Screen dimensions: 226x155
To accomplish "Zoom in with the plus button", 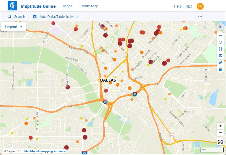I will click(220, 126).
